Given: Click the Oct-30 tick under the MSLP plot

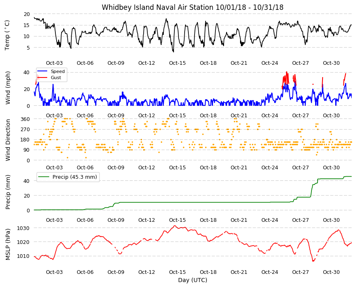Looking at the screenshot, I should point(331,272).
